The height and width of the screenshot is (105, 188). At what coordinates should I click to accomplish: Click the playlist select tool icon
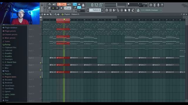[x=53, y=14]
